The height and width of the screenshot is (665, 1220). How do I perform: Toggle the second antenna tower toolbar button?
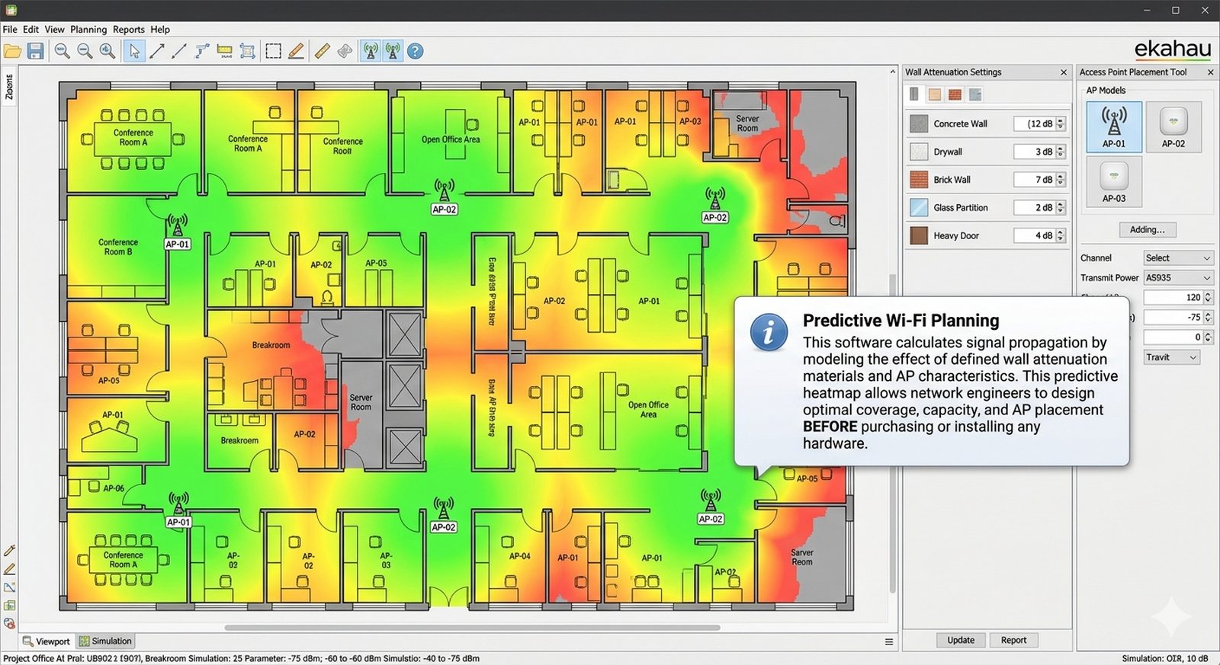coord(393,51)
